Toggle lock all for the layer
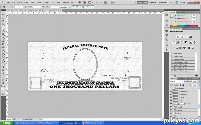This screenshot has height=125, width=201. [183, 85]
